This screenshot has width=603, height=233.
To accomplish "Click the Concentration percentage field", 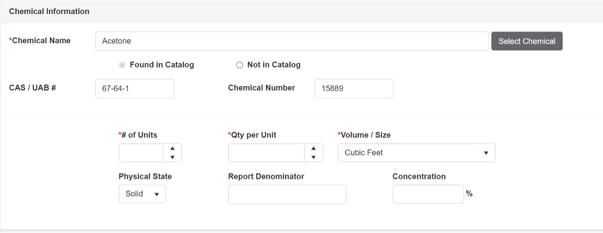I will [427, 194].
